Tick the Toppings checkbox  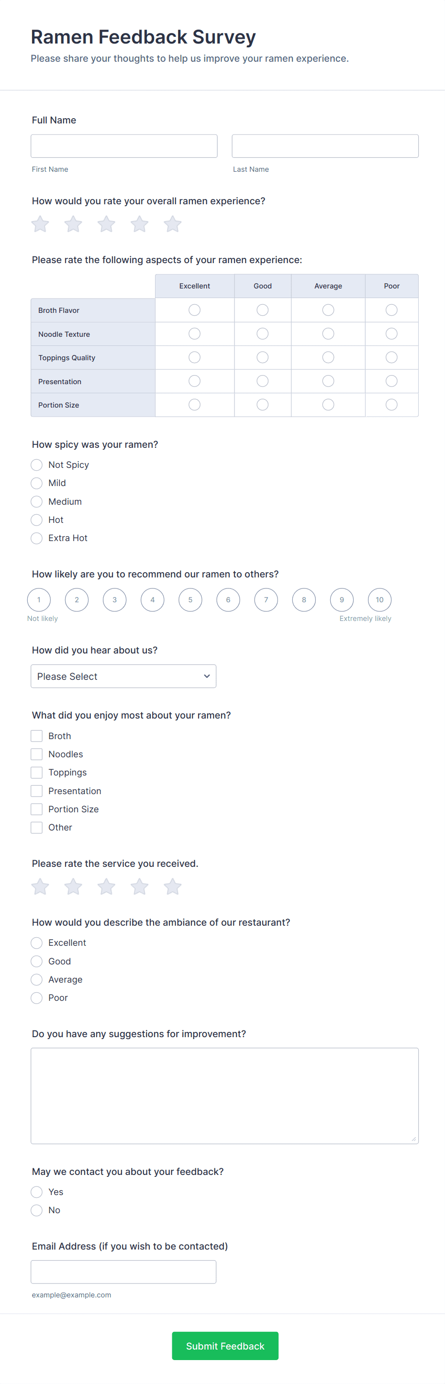click(36, 773)
